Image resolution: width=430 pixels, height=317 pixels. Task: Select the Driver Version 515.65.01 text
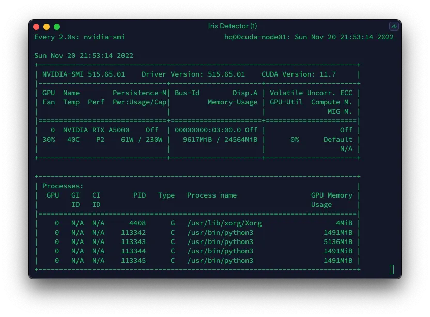click(193, 74)
